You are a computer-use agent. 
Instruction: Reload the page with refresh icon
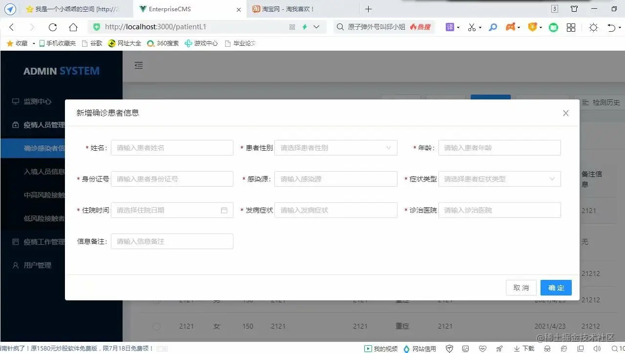[53, 27]
